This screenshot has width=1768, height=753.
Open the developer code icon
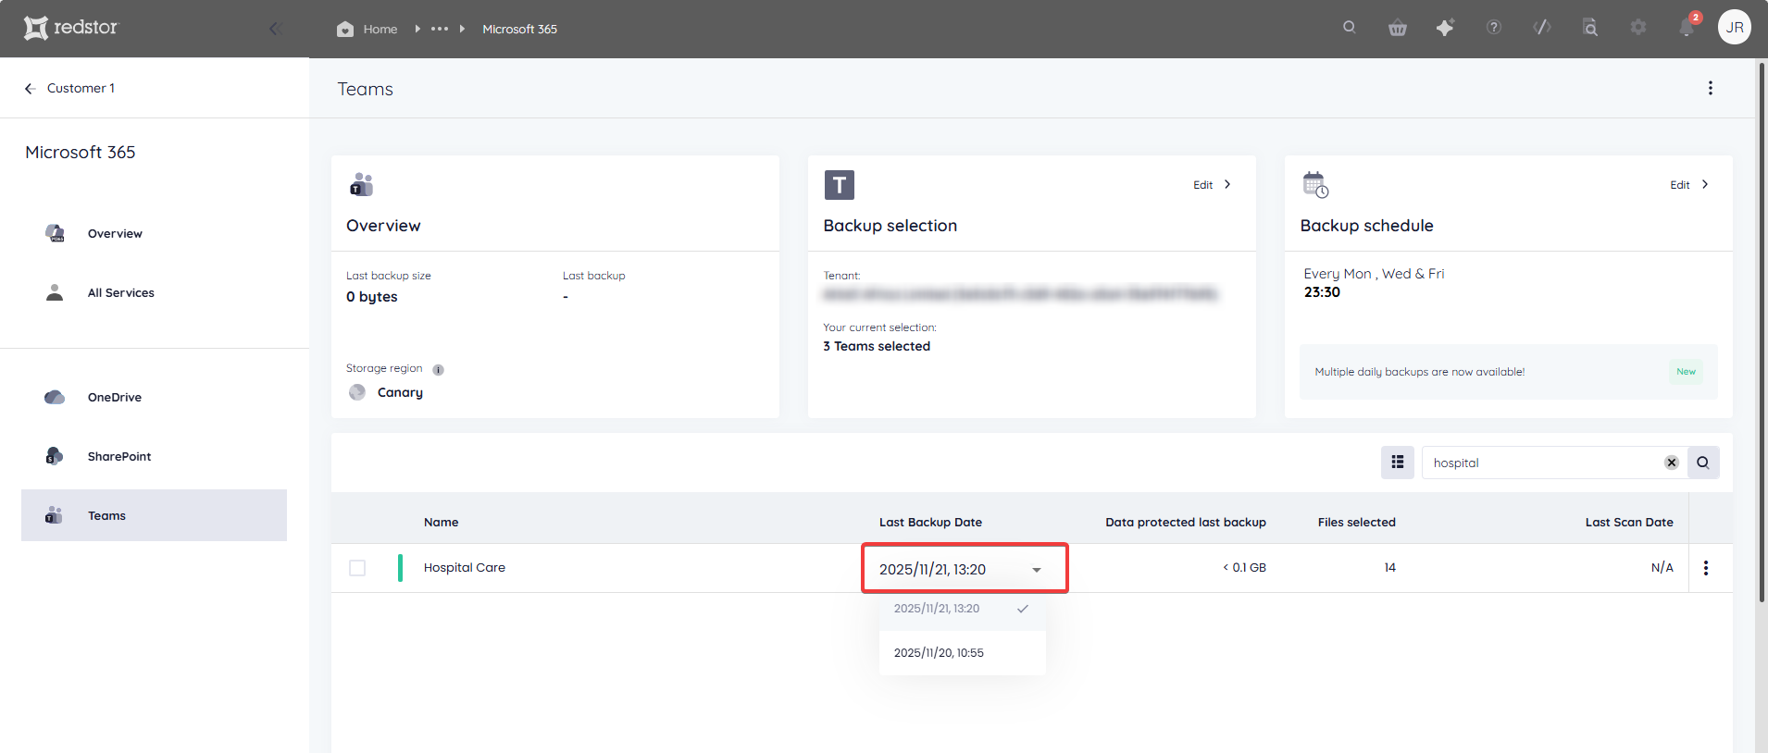tap(1542, 28)
